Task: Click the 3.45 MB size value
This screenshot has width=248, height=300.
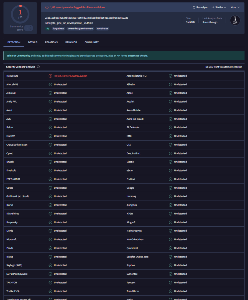Action: (190, 22)
